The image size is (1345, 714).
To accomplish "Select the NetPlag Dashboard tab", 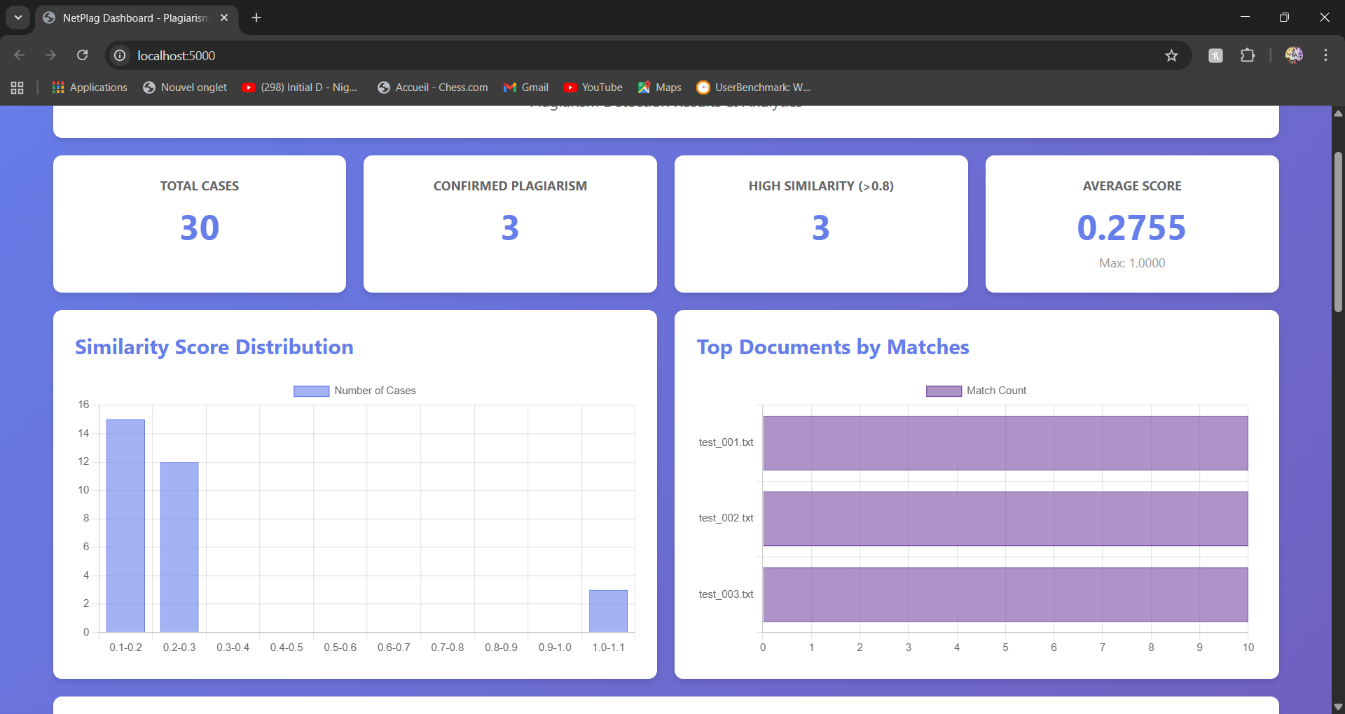I will (134, 17).
